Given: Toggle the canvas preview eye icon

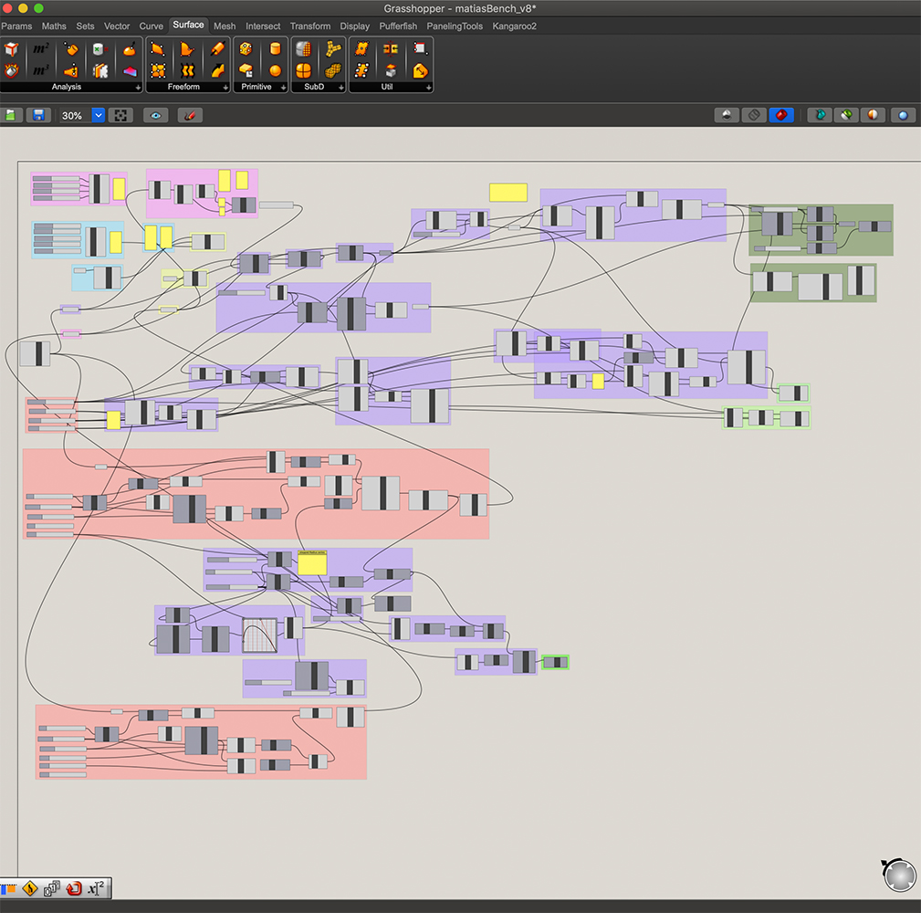Looking at the screenshot, I should pyautogui.click(x=155, y=116).
